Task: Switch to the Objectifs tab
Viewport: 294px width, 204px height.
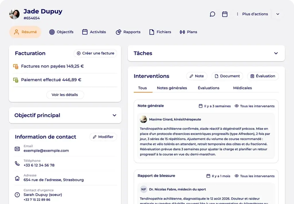Action: tap(61, 32)
